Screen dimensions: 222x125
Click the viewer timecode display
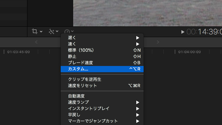pos(204,32)
